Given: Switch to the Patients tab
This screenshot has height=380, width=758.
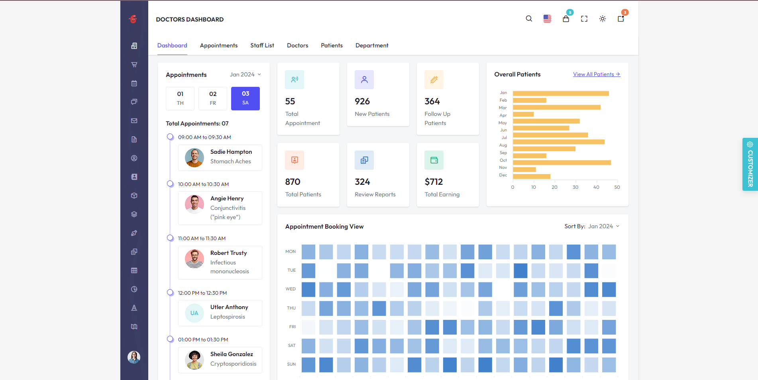Looking at the screenshot, I should tap(332, 45).
